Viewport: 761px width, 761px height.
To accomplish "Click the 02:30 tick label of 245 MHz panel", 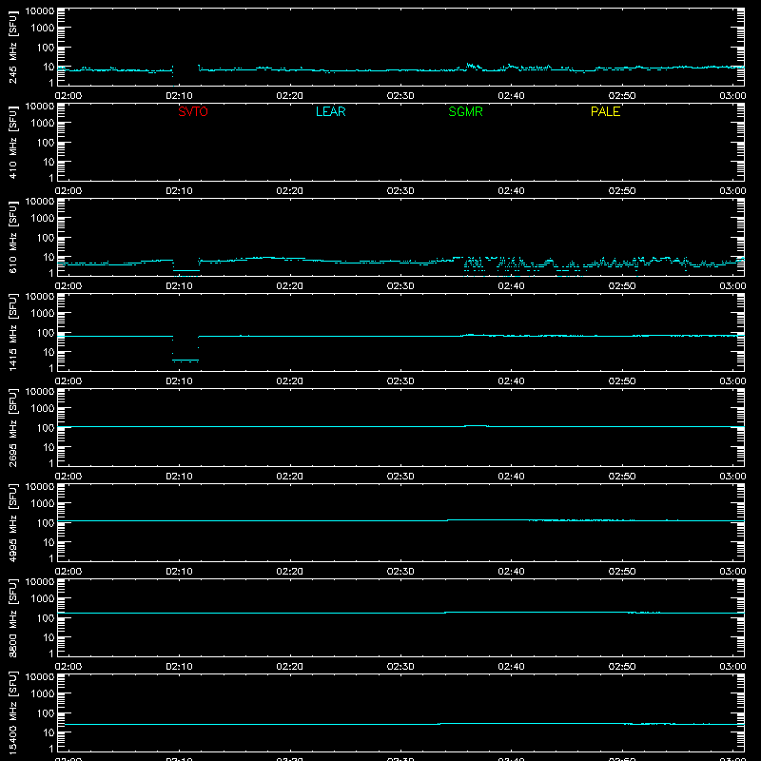I will coord(400,96).
